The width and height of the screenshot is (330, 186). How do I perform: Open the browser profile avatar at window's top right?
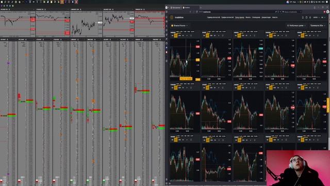click(328, 12)
